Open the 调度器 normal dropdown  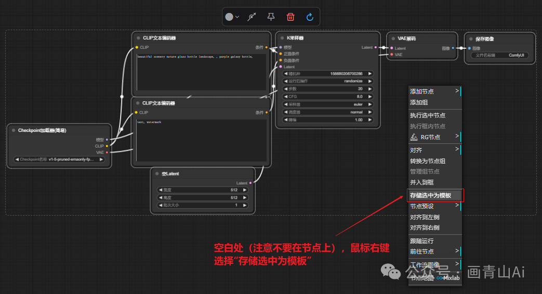click(328, 112)
